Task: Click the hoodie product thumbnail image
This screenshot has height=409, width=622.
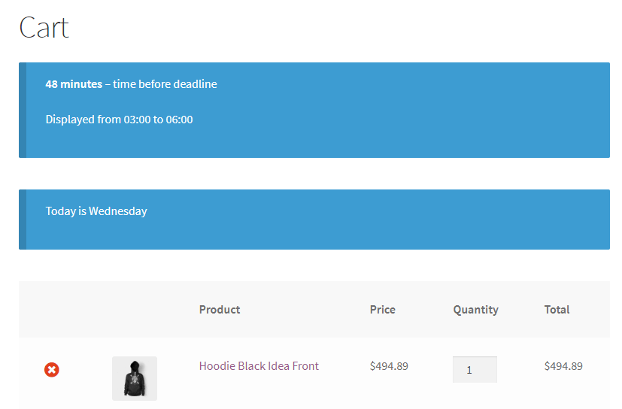Action: pos(135,378)
